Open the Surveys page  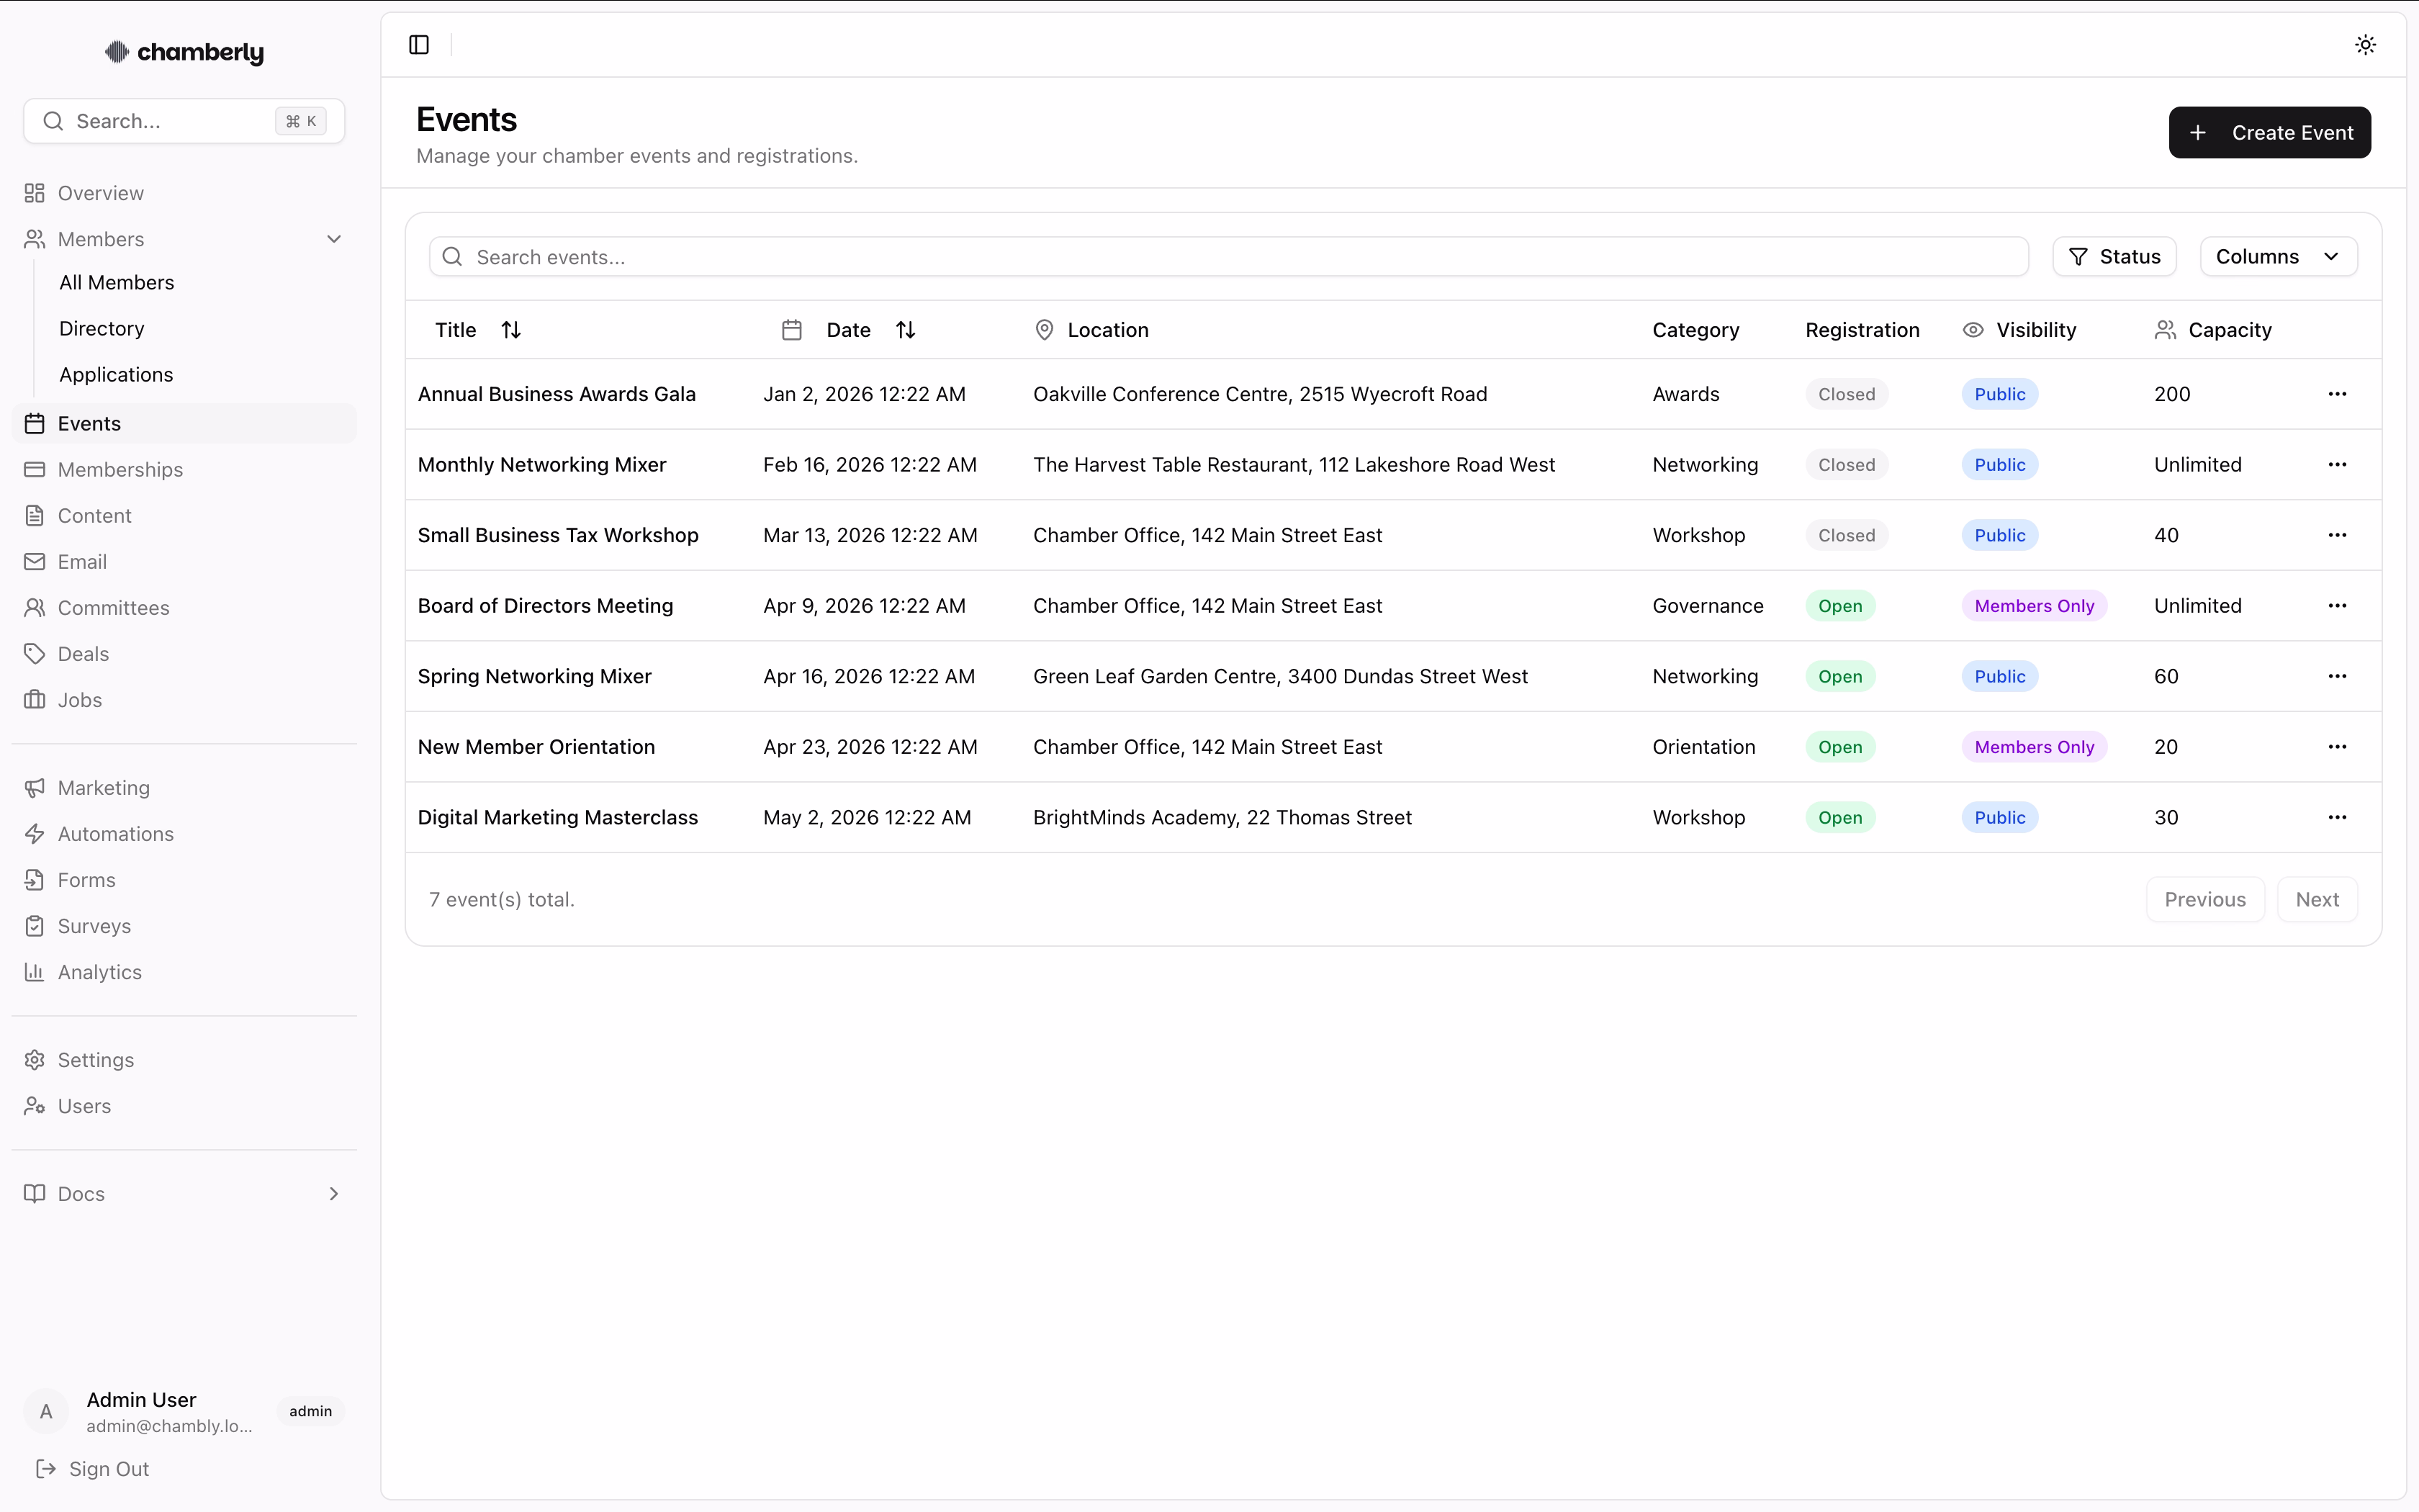pos(184,926)
